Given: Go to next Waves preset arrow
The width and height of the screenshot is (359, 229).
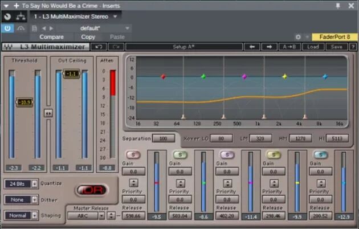Looking at the screenshot, I should 269,47.
